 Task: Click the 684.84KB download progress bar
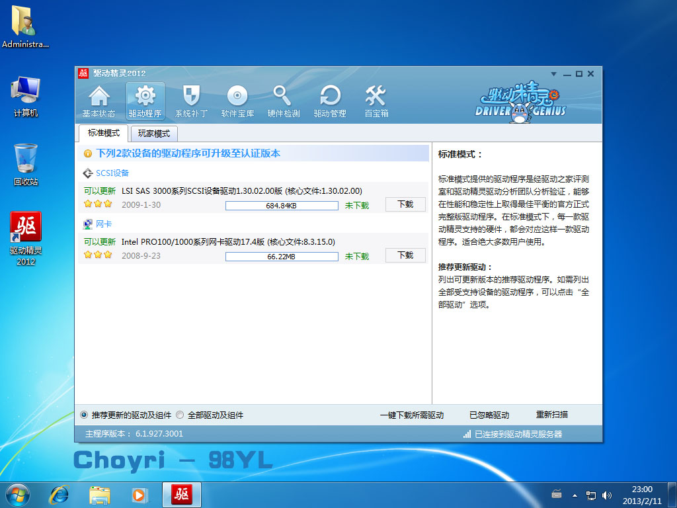point(282,206)
